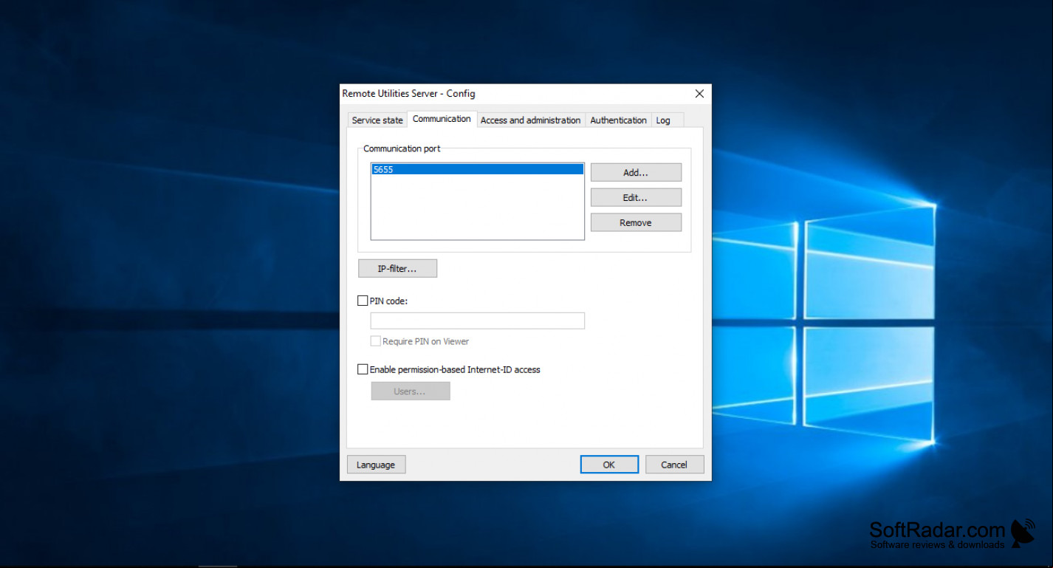
Task: Click the Users... button
Action: (x=410, y=391)
